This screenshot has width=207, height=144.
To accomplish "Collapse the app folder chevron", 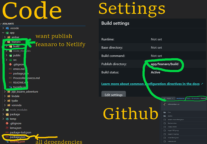I will [3, 33].
